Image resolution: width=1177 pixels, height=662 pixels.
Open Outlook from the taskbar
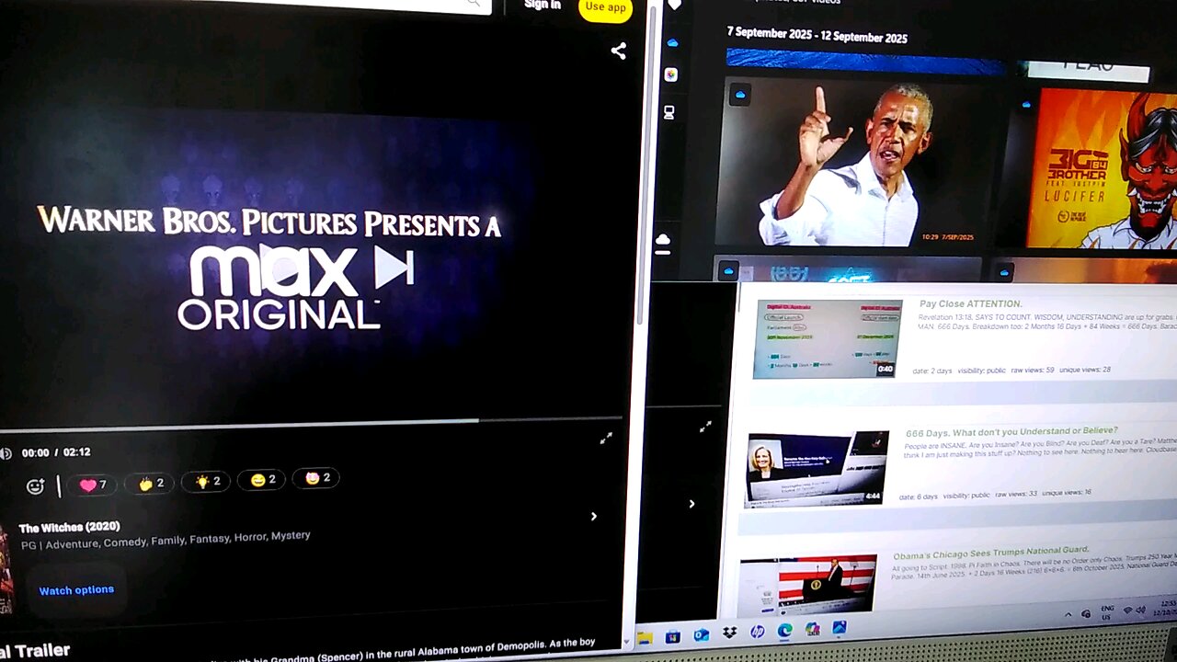click(701, 634)
